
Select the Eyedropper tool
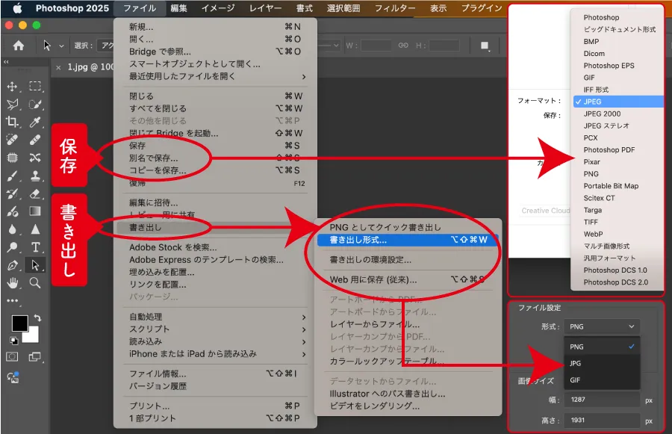(x=35, y=123)
